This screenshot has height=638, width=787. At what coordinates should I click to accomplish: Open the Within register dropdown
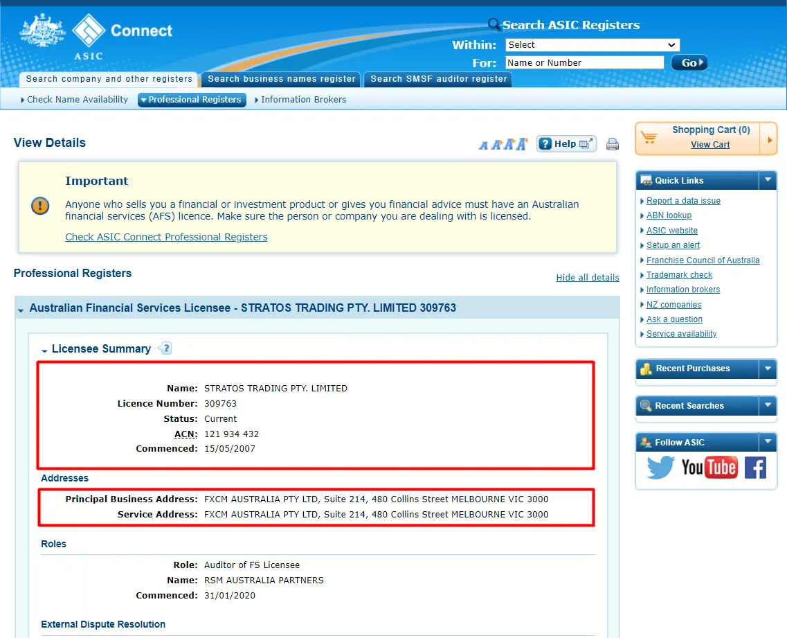(592, 45)
